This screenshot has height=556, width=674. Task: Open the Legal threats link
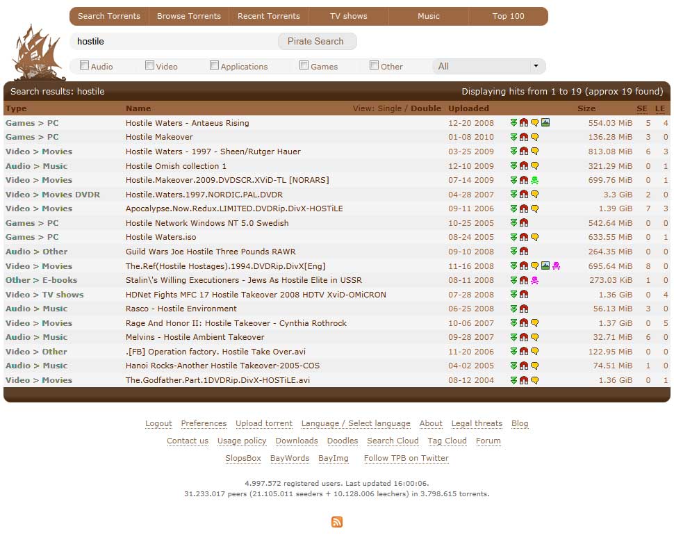477,423
